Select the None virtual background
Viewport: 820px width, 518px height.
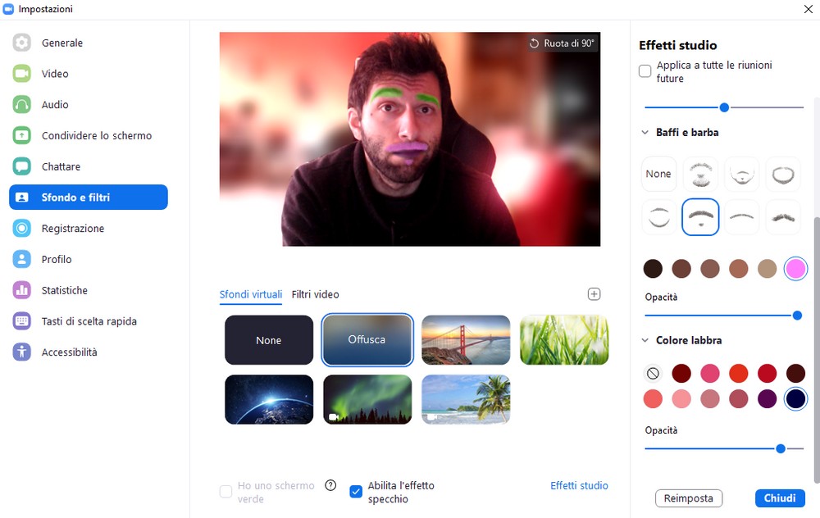pyautogui.click(x=269, y=340)
